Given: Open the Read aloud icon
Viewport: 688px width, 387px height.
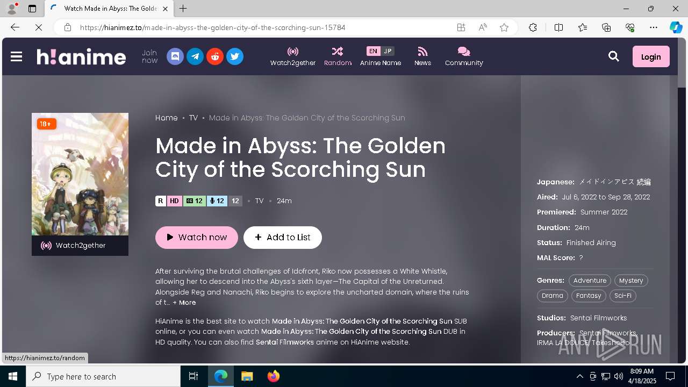Looking at the screenshot, I should pos(483,27).
